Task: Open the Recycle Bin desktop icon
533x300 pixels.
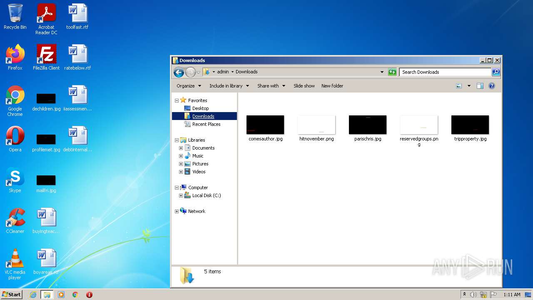Action: [x=15, y=17]
